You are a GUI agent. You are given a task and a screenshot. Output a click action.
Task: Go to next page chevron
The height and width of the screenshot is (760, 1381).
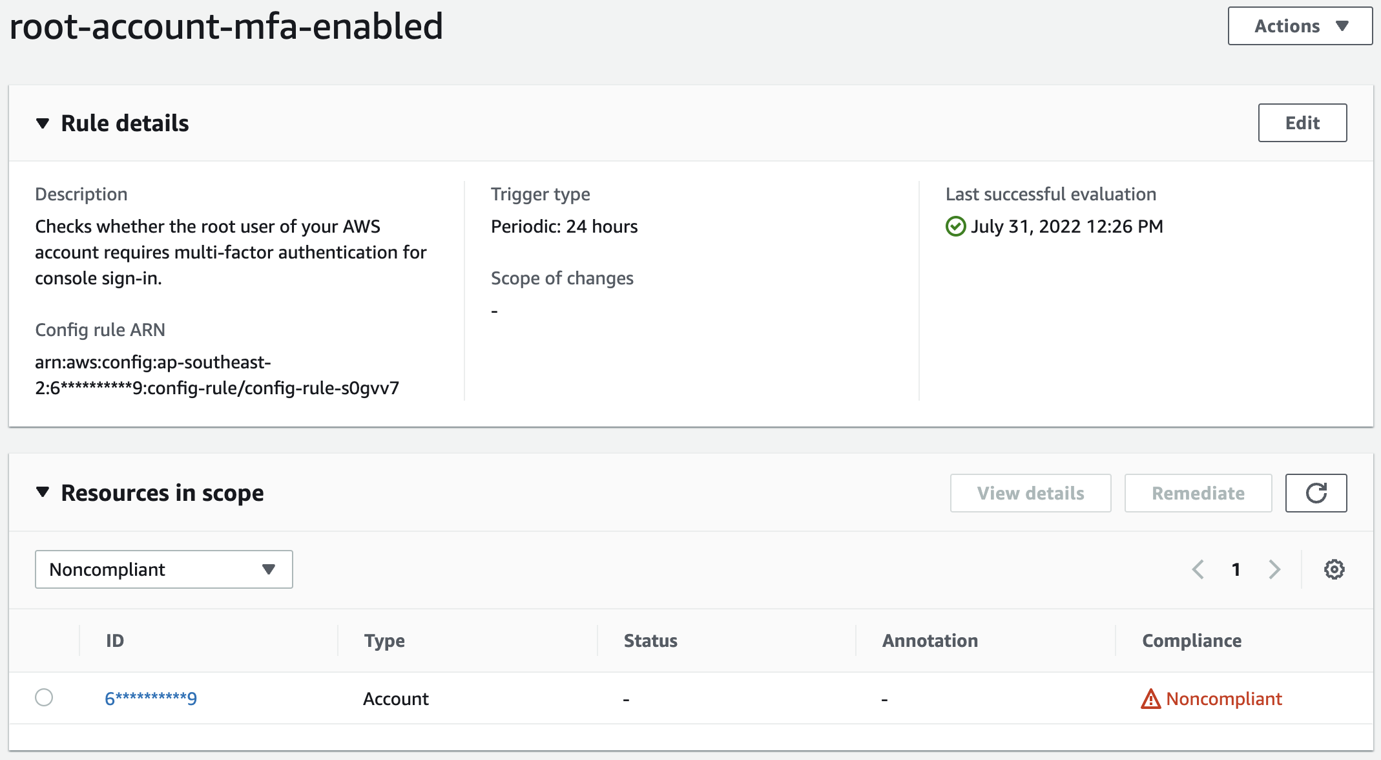coord(1274,569)
